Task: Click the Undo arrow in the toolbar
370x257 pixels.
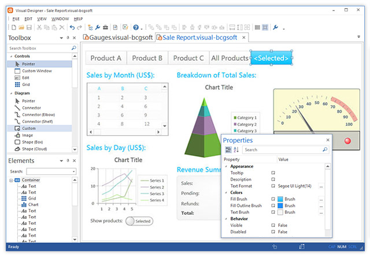Action: point(72,27)
